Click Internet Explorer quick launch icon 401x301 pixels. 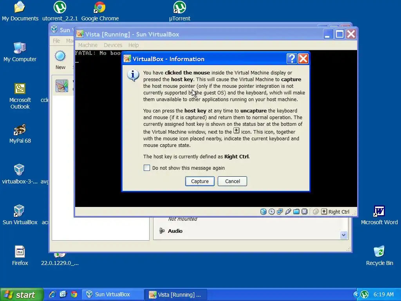(x=52, y=294)
